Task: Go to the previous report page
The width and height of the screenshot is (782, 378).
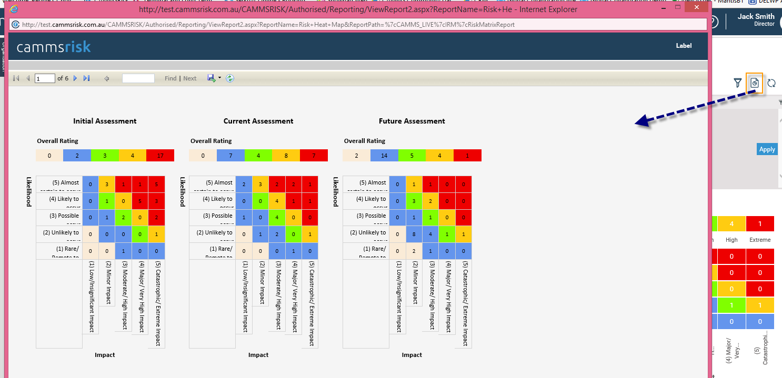Action: pyautogui.click(x=28, y=78)
